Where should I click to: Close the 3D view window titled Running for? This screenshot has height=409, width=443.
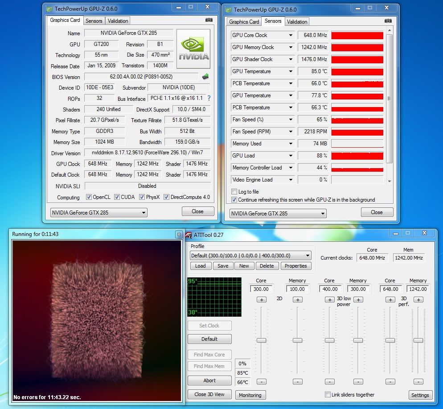(x=179, y=234)
